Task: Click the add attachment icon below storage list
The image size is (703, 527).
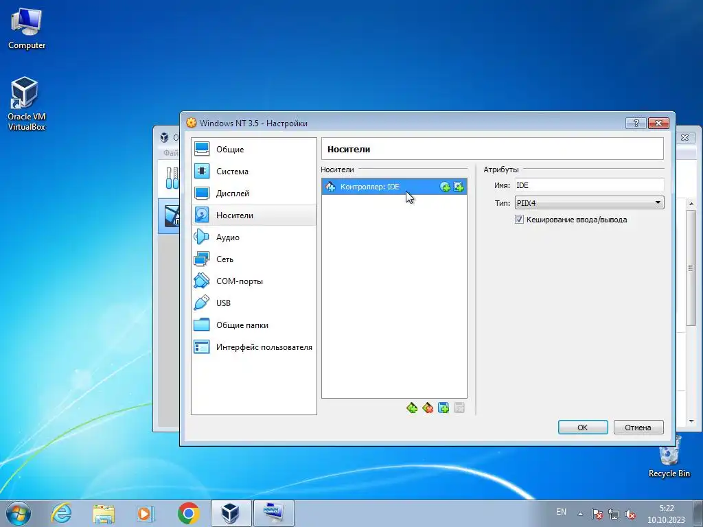Action: [443, 408]
